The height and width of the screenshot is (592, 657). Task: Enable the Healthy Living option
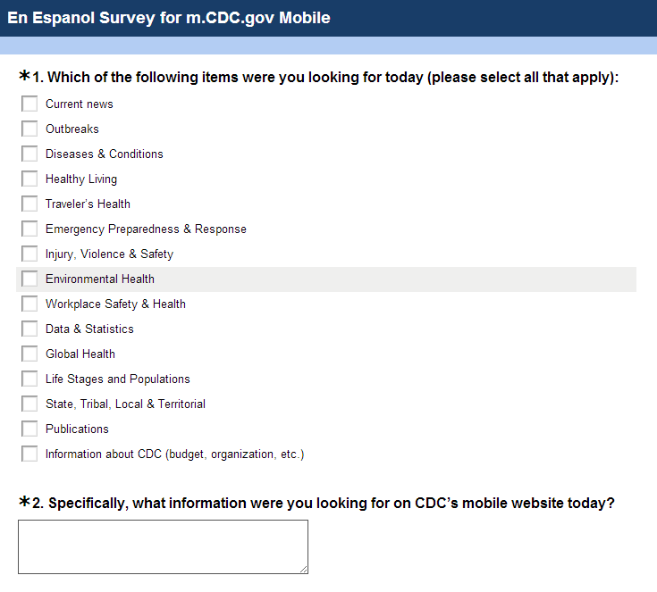[29, 179]
